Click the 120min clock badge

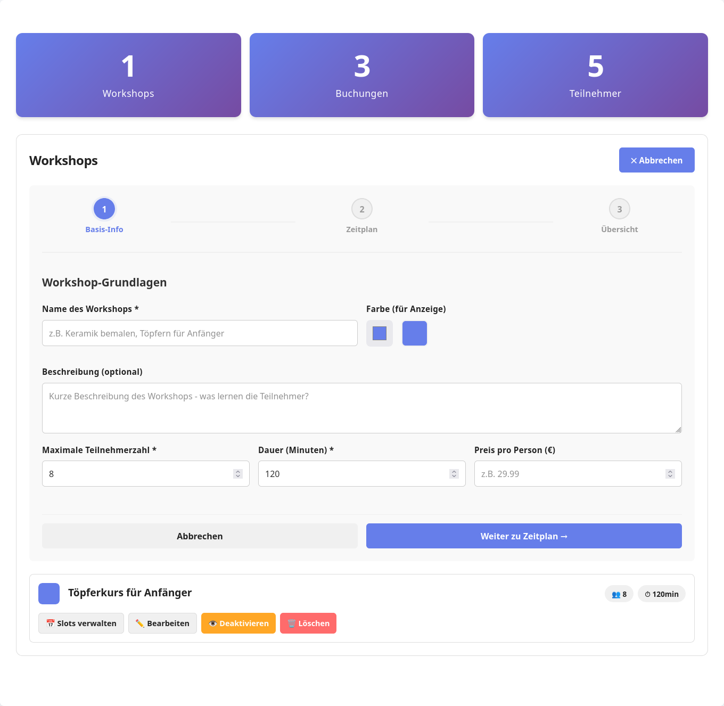tap(661, 594)
